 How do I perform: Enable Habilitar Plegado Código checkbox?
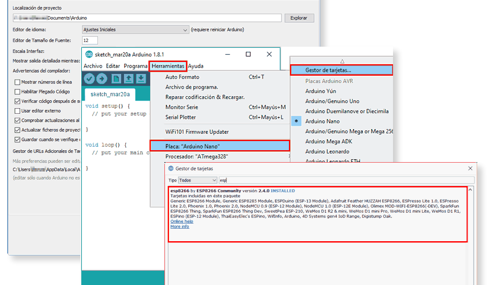pos(18,92)
